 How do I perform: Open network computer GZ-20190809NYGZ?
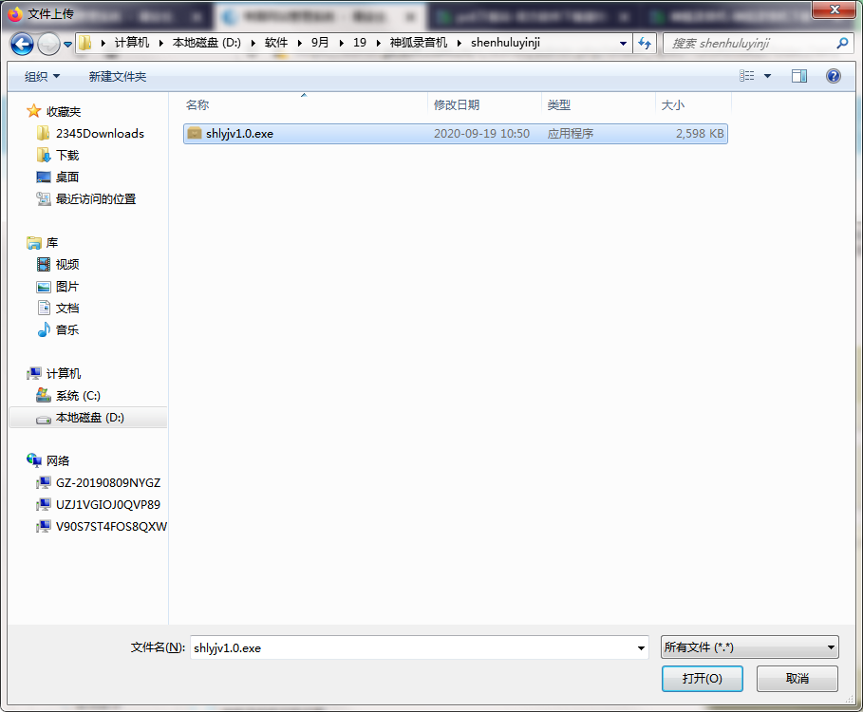(x=107, y=482)
